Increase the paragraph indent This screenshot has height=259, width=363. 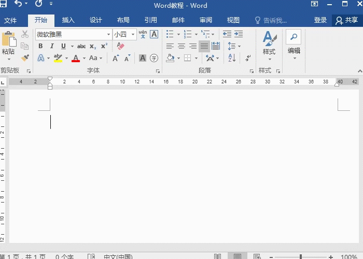point(238,34)
